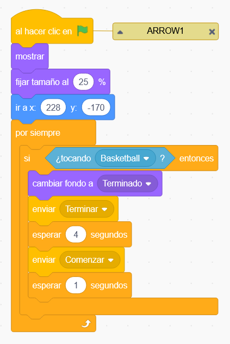Click the green flag icon in hat block
The height and width of the screenshot is (344, 230).
coord(83,31)
